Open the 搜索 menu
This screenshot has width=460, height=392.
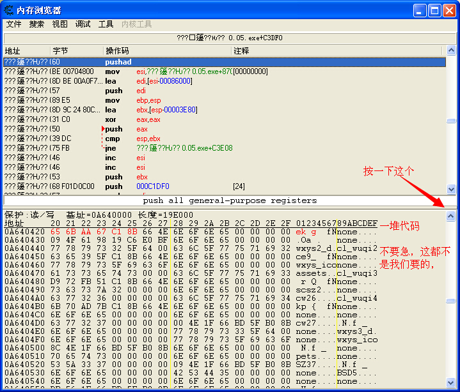[x=37, y=24]
